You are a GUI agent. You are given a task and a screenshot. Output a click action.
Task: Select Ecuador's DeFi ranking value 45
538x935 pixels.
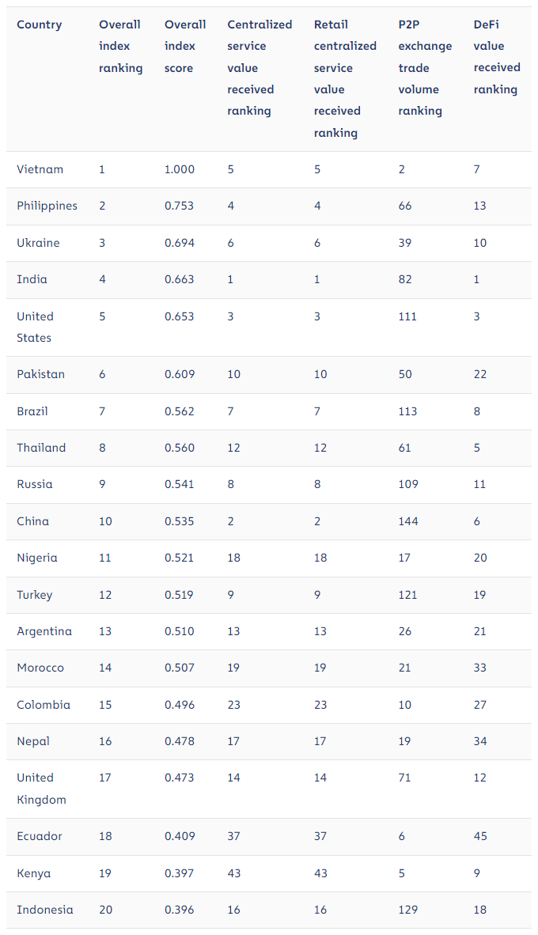pos(480,836)
